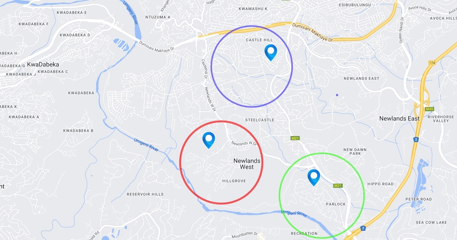Click the Parlock area label
The height and width of the screenshot is (240, 457).
click(x=336, y=204)
